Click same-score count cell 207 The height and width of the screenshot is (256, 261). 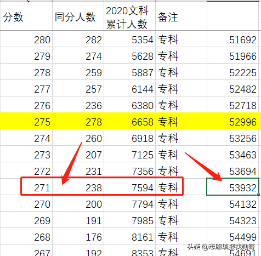tap(78, 154)
